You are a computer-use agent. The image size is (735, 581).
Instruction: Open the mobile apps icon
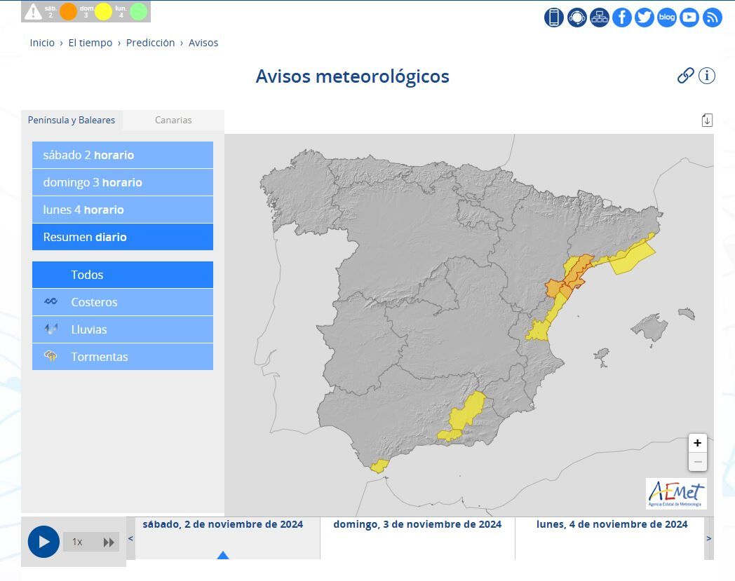pyautogui.click(x=554, y=18)
